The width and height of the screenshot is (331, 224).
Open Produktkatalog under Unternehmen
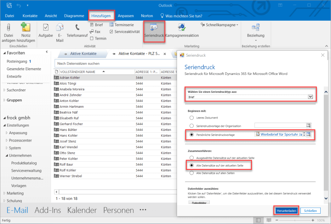24,163
